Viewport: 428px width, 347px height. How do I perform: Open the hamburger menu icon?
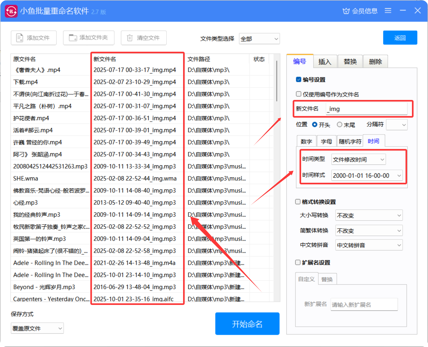[388, 11]
